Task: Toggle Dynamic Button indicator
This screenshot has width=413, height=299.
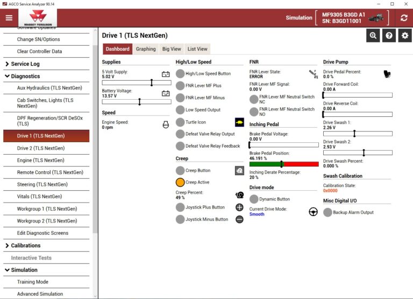Action: click(x=254, y=199)
